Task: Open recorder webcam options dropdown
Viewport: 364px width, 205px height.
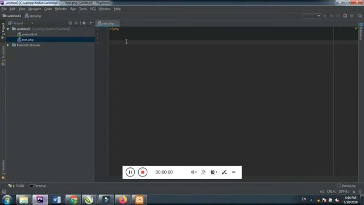Action: point(214,172)
